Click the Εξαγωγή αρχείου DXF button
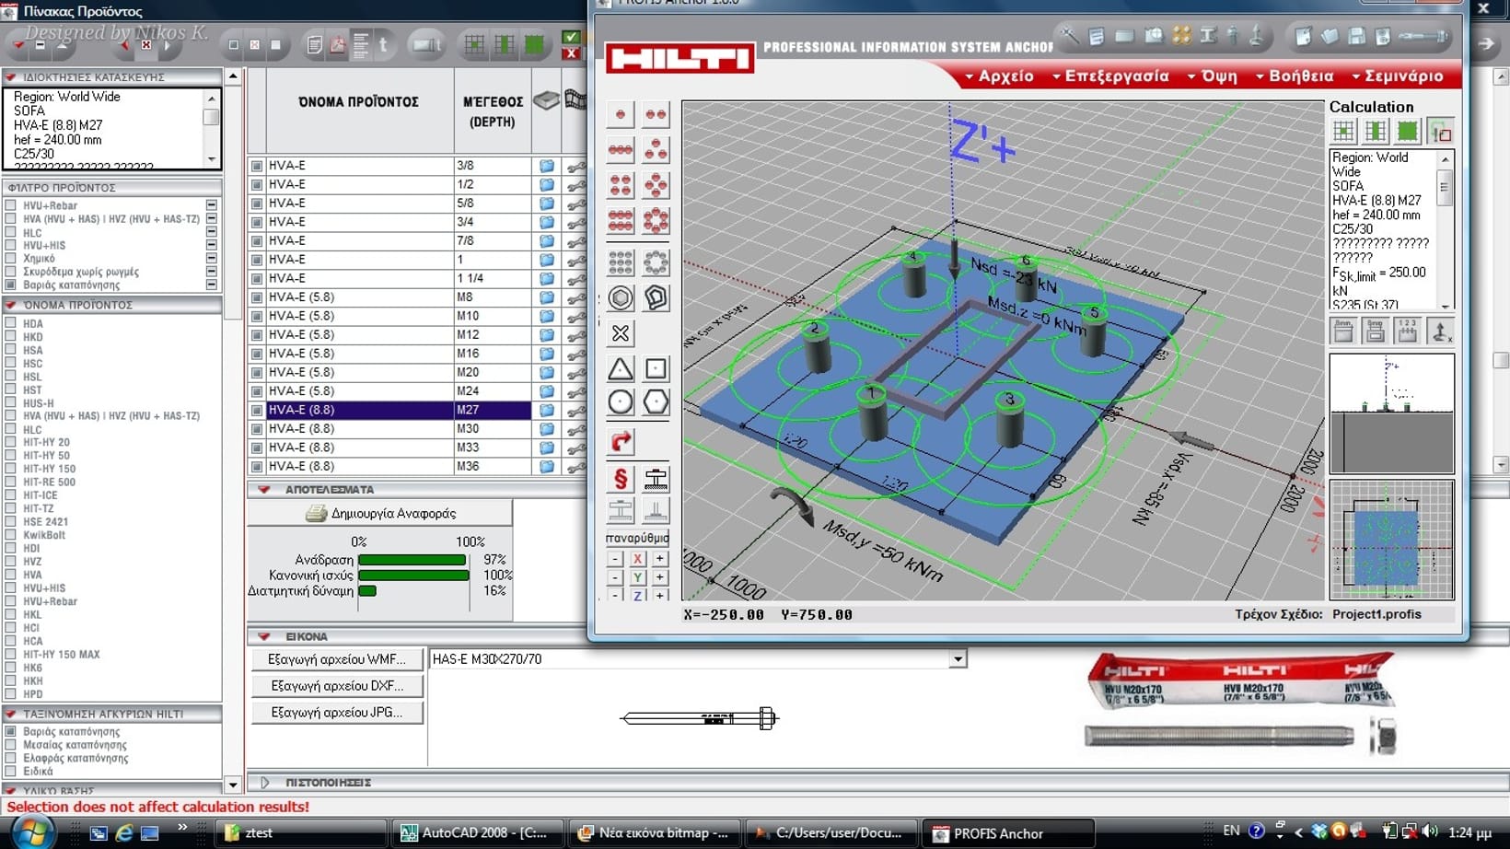The width and height of the screenshot is (1510, 849). (337, 686)
